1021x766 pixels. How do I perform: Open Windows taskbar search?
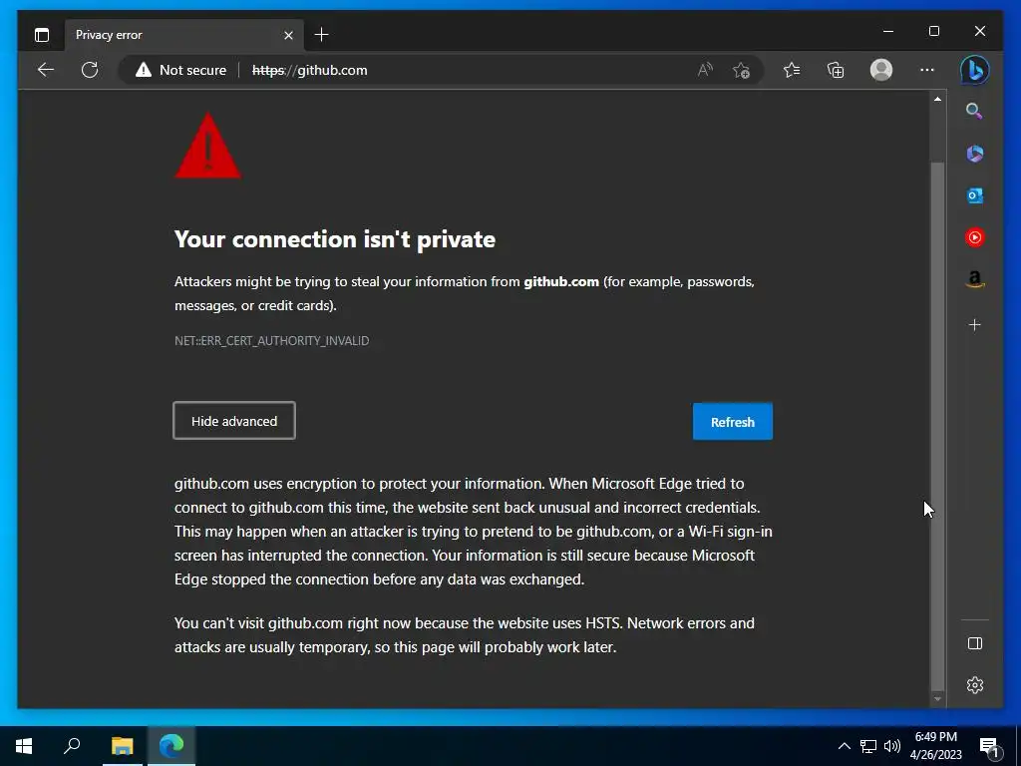[72, 746]
